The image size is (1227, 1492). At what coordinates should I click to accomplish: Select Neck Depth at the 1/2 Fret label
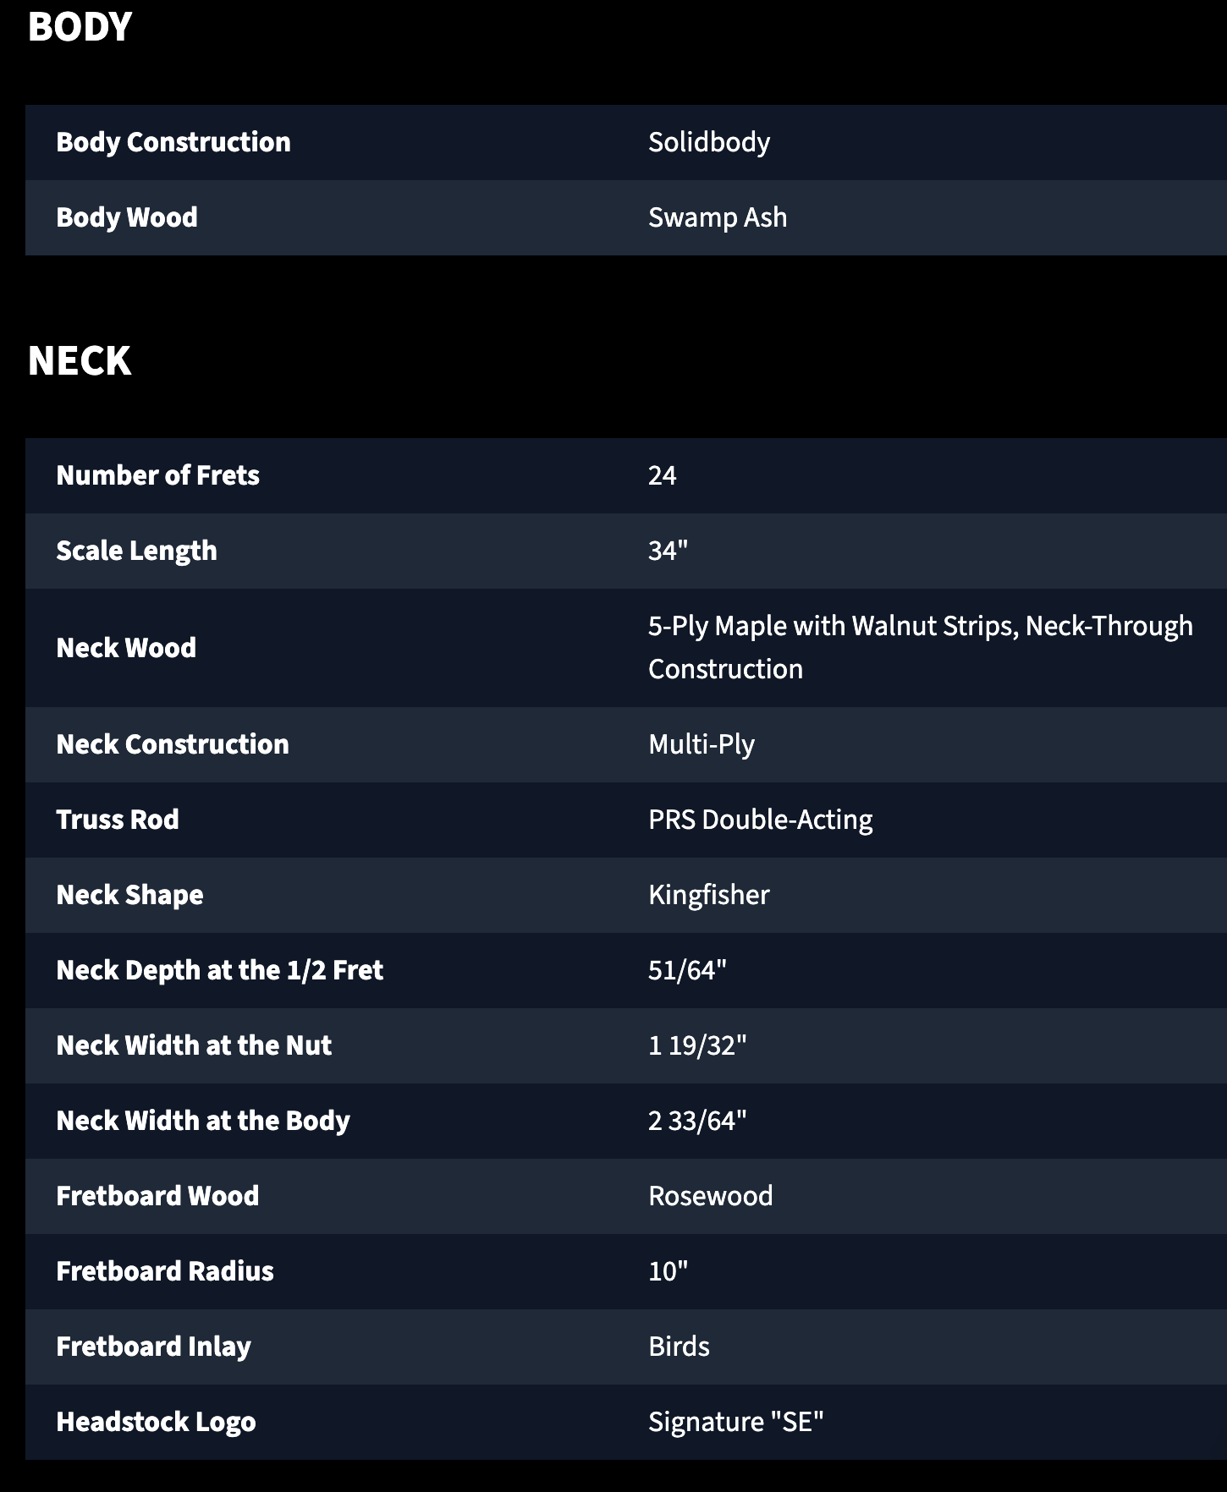220,970
